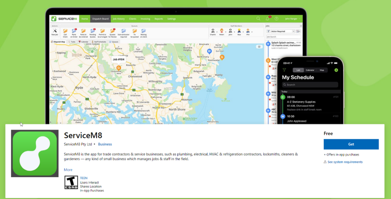
Task: Expand the description with More
Action: coord(68,170)
